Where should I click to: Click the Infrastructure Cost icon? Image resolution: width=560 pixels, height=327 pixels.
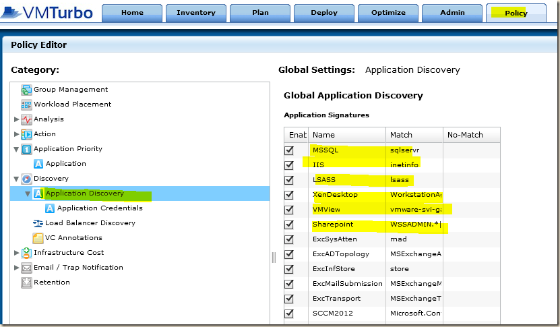pos(26,253)
